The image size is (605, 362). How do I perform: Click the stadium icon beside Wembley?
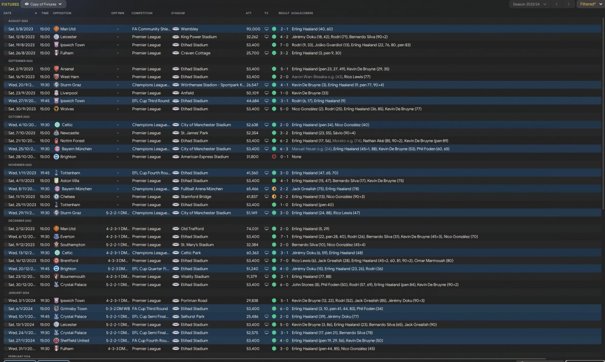(176, 29)
